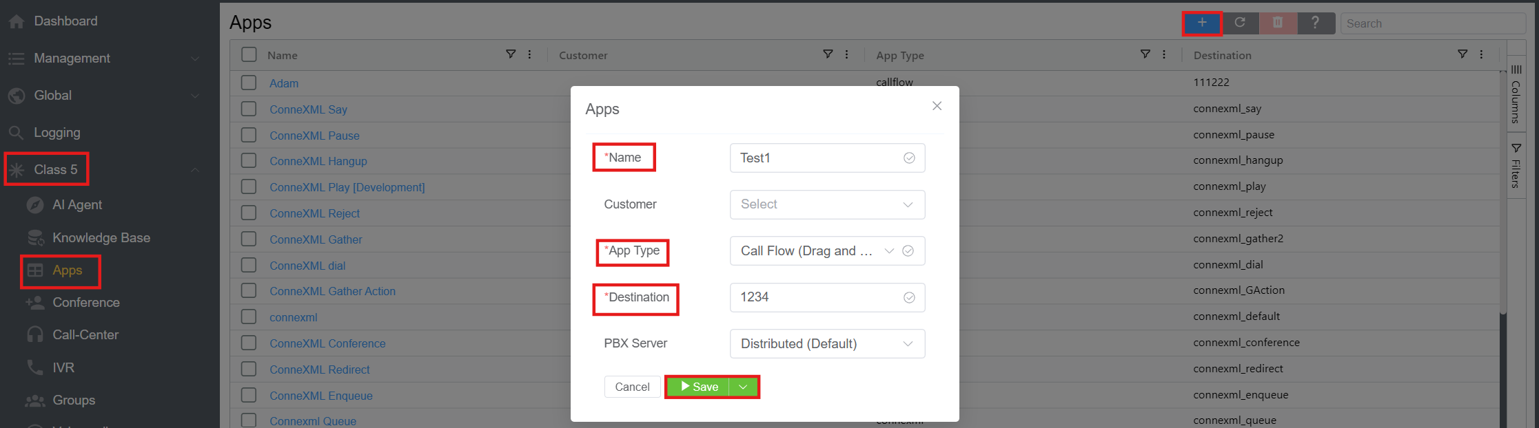Viewport: 1539px width, 428px height.
Task: Click the red delete trash icon
Action: click(x=1277, y=23)
